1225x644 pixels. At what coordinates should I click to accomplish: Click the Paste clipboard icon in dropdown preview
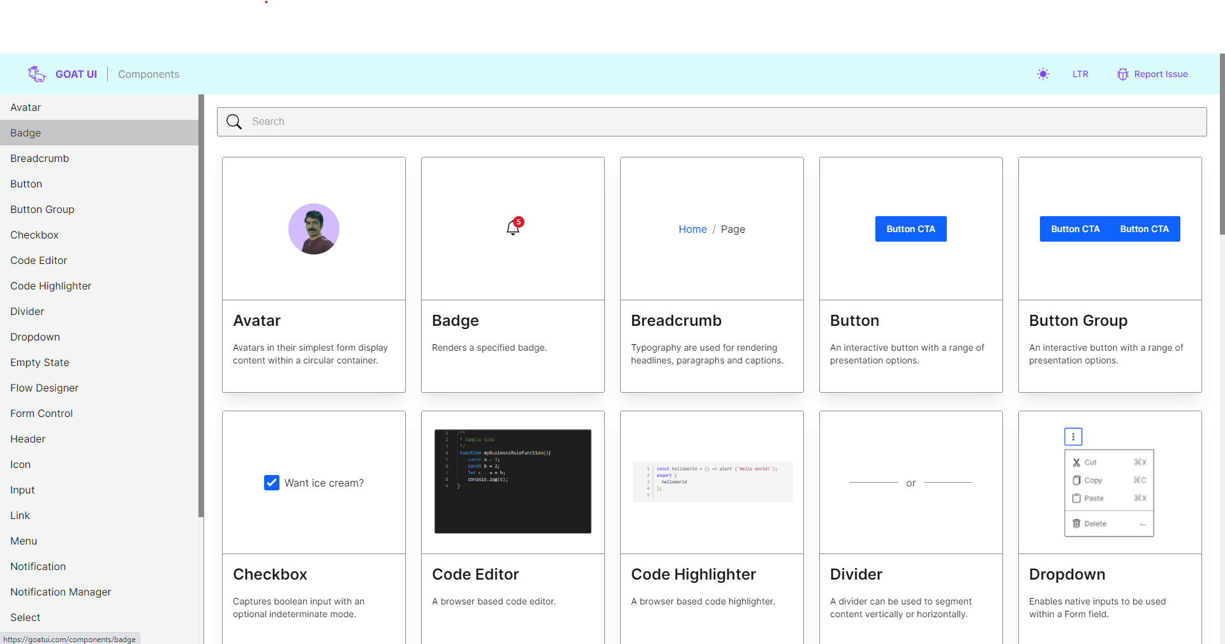click(1076, 498)
